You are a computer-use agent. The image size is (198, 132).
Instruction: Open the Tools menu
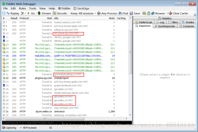[x=33, y=9]
